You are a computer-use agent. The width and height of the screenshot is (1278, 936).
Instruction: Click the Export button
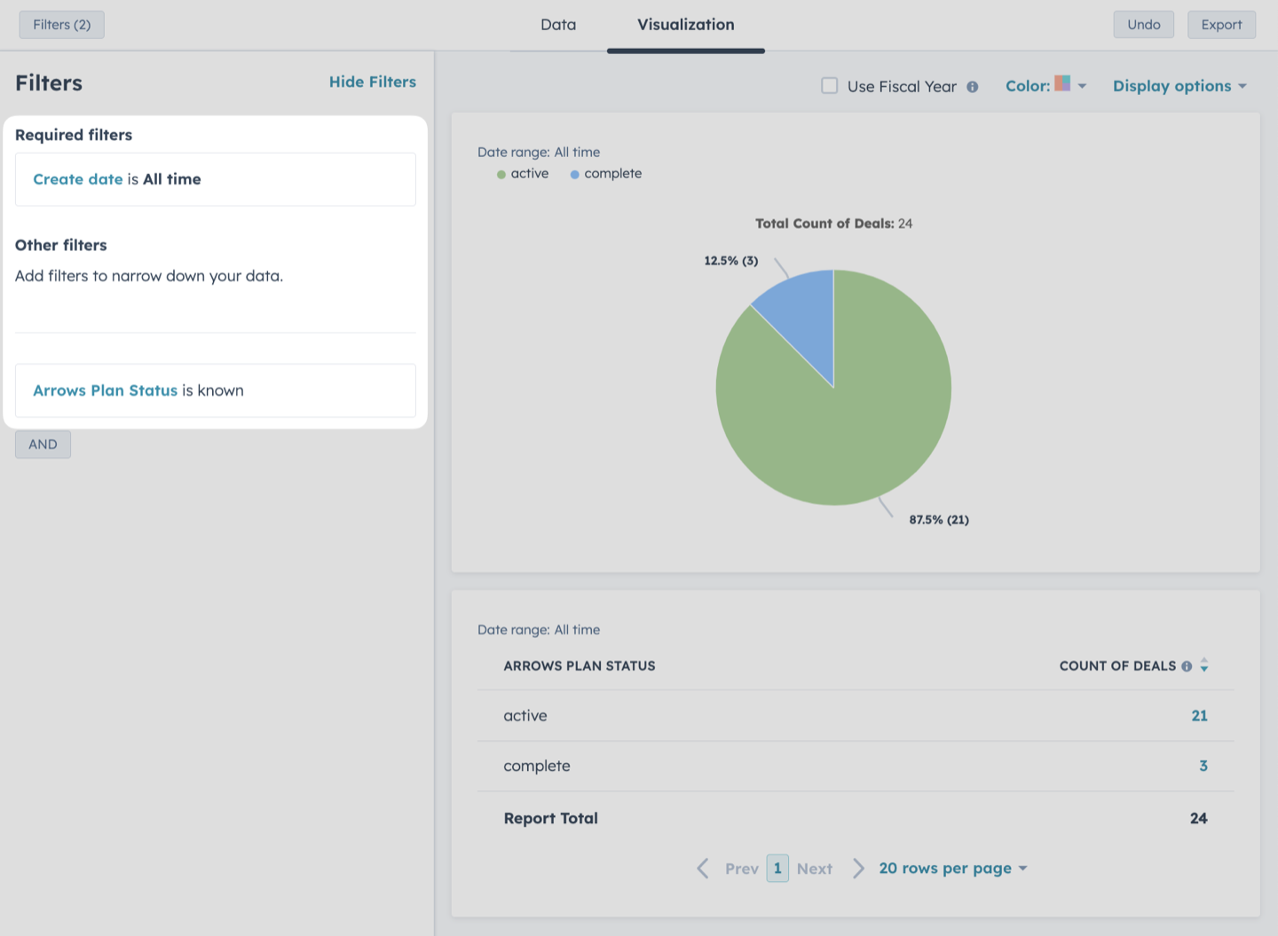(x=1221, y=25)
